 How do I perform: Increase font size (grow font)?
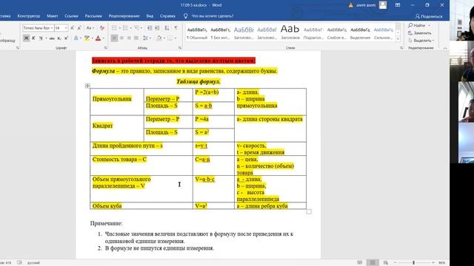[73, 28]
